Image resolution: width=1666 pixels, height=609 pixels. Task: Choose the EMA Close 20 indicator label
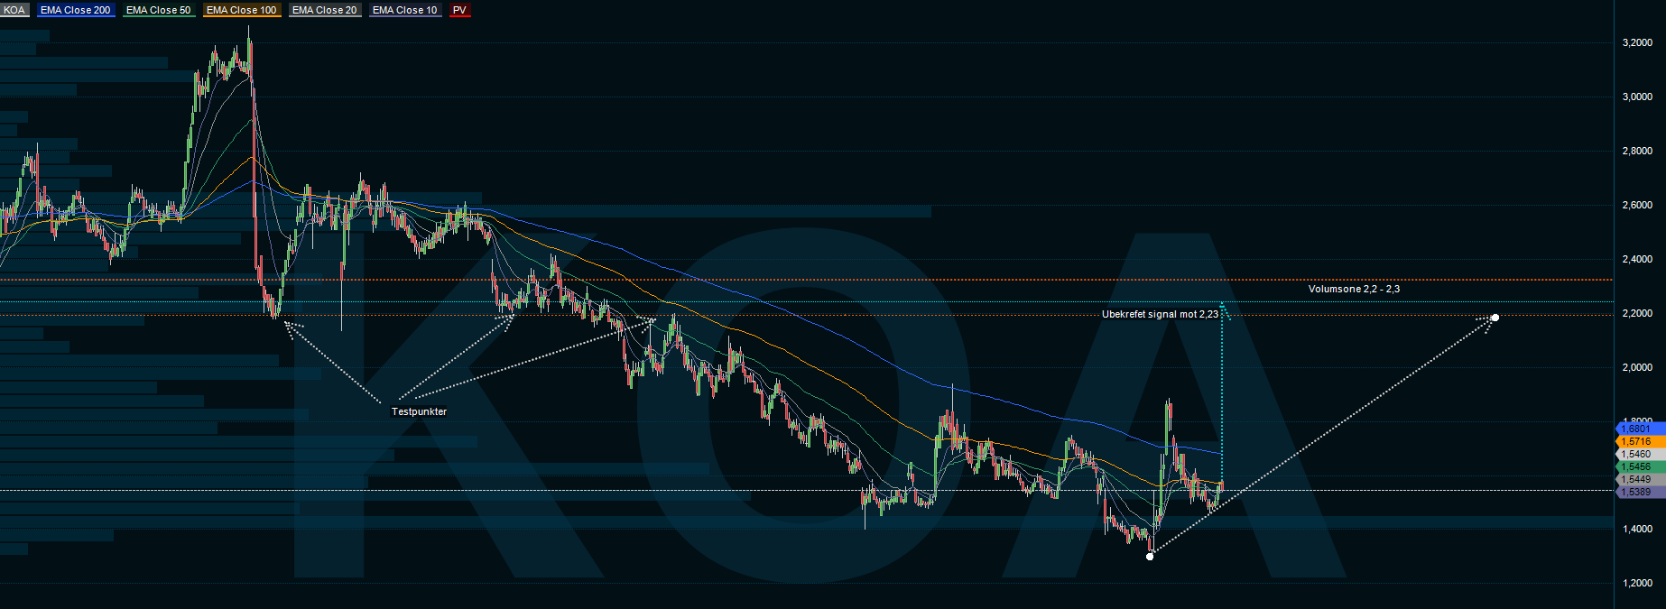(325, 10)
